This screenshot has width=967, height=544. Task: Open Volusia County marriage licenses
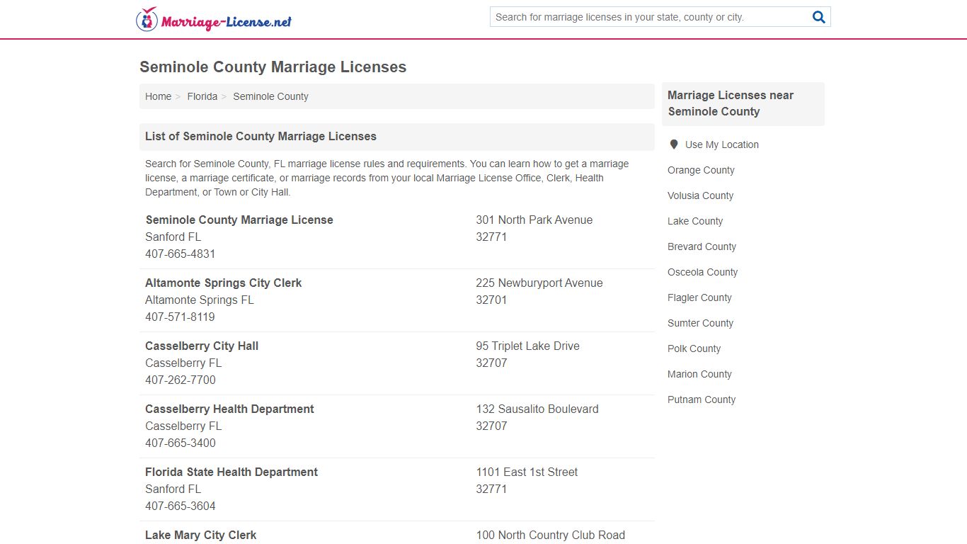coord(700,195)
